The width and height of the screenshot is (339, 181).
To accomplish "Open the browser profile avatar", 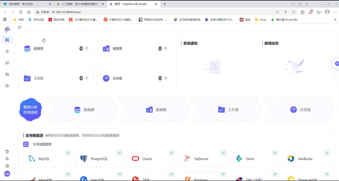I will pos(327,12).
